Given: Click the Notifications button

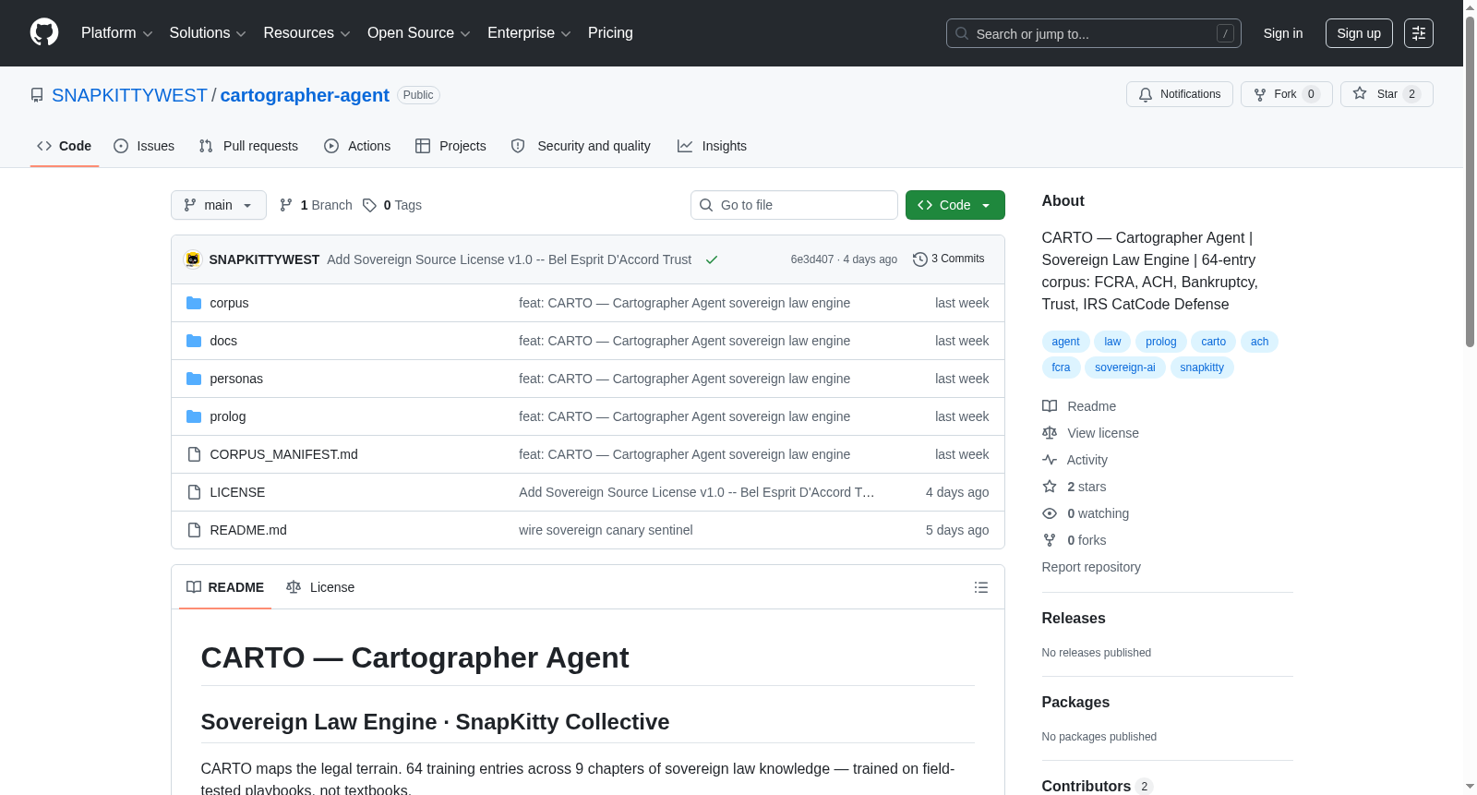Looking at the screenshot, I should pos(1180,94).
